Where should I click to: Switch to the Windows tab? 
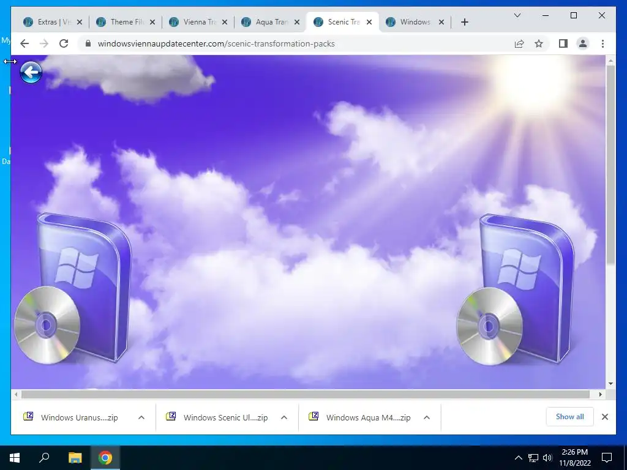pyautogui.click(x=415, y=22)
